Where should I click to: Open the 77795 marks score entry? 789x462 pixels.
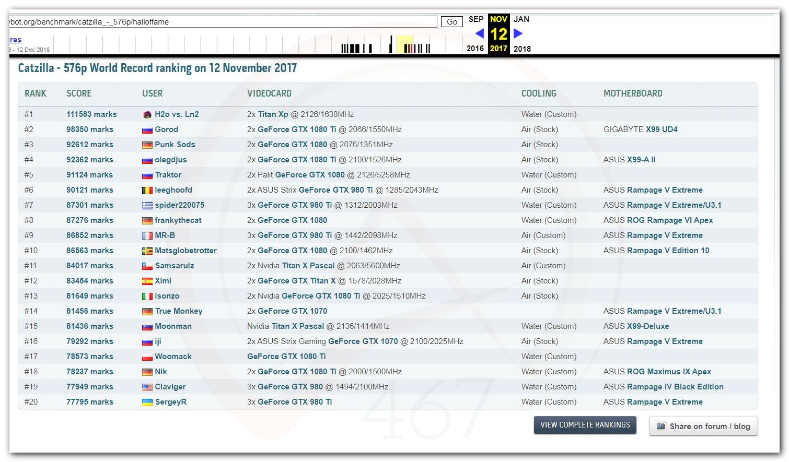point(90,402)
